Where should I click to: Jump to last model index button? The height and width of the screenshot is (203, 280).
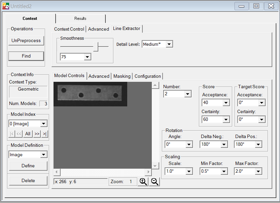45,134
